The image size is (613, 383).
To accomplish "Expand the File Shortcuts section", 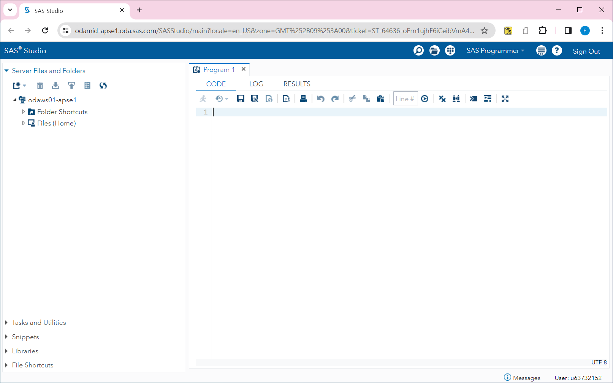I will (x=6, y=365).
